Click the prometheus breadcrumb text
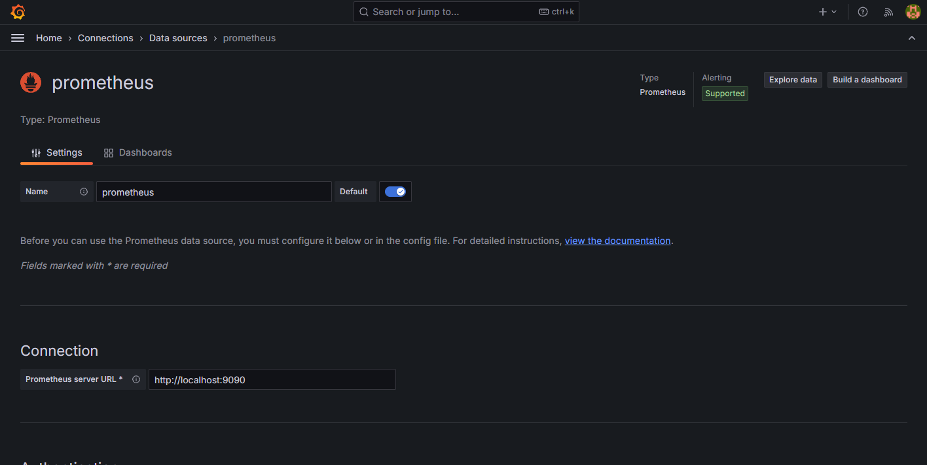Image resolution: width=927 pixels, height=465 pixels. tap(249, 38)
